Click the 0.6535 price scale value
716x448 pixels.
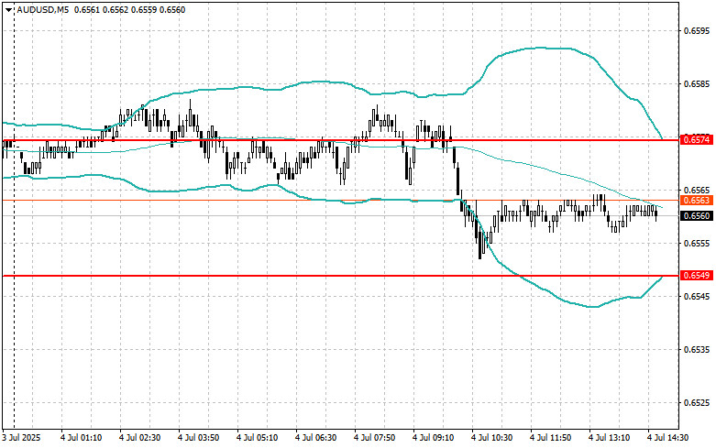pyautogui.click(x=697, y=349)
